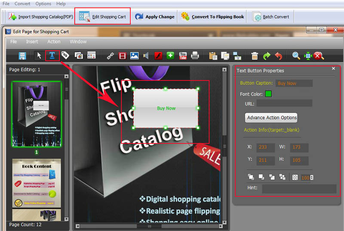Insert a YouTube video
Screen dimensions: 344x231
pyautogui.click(x=183, y=56)
